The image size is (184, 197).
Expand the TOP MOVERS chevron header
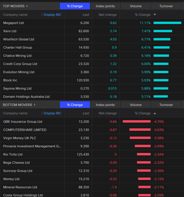pos(27,6)
